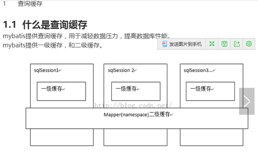The image size is (258, 151).
Task: Share the image using the share arrow icon
Action: pyautogui.click(x=237, y=44)
